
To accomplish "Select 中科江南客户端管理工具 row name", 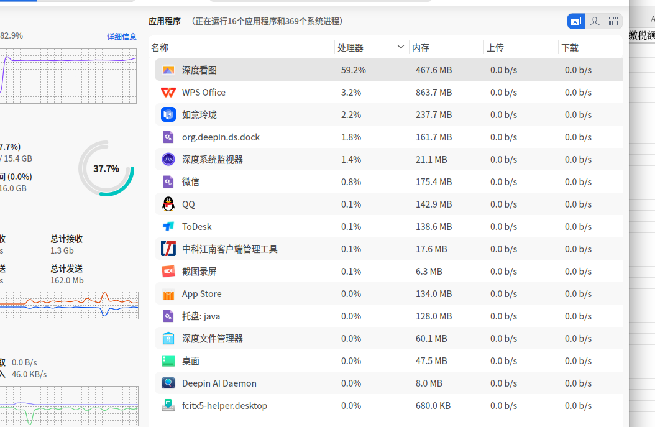I will [230, 249].
